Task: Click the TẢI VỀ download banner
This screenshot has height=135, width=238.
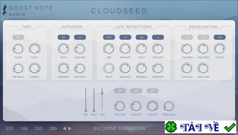Action: pyautogui.click(x=201, y=127)
